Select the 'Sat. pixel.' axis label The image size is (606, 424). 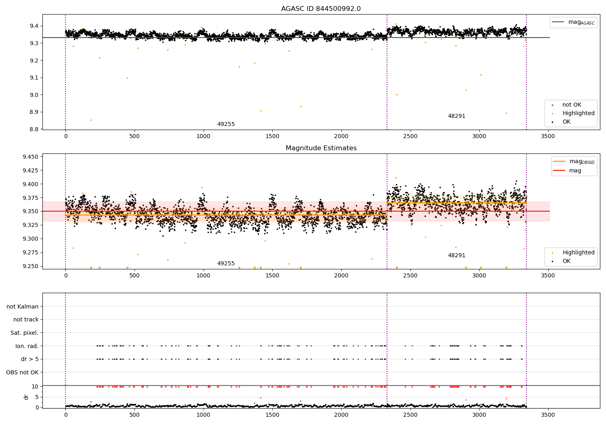pos(25,333)
